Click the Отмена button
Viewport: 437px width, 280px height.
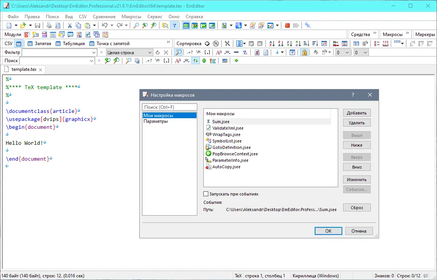tap(359, 231)
